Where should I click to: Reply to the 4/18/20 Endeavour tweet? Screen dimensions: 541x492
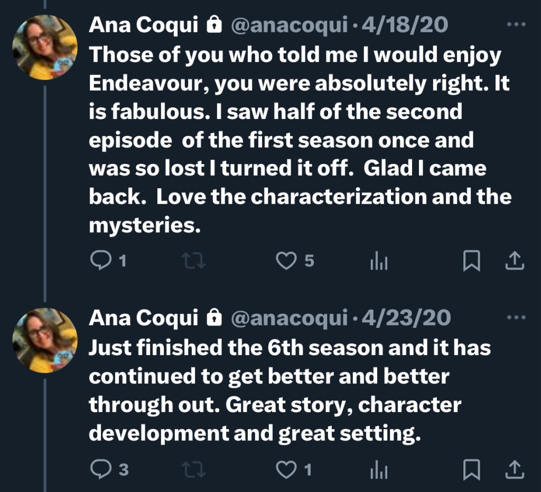[99, 261]
